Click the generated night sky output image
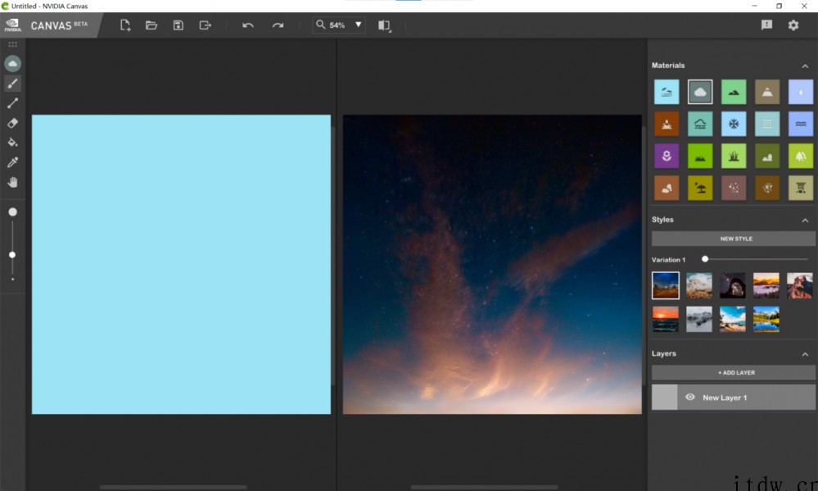 pos(492,264)
